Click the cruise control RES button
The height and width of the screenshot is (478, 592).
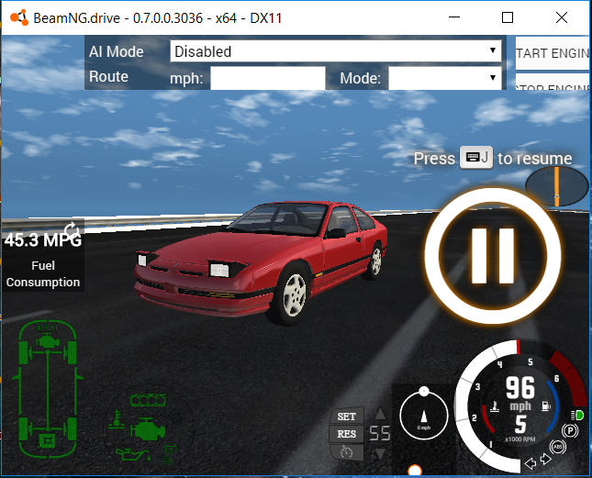coord(346,434)
